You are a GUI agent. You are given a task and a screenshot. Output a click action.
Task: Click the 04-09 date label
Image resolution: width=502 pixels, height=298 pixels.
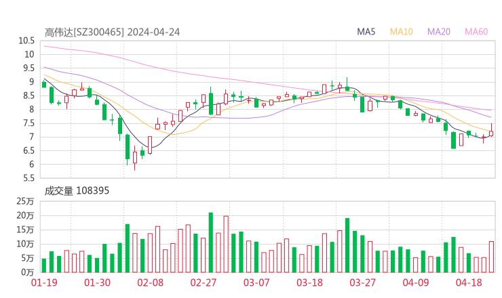click(x=416, y=282)
